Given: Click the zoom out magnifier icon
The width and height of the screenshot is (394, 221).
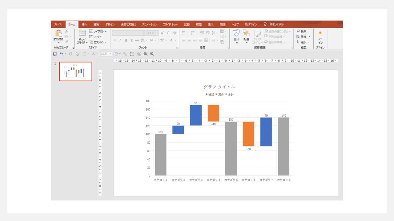Looking at the screenshot, I should [x=152, y=54].
